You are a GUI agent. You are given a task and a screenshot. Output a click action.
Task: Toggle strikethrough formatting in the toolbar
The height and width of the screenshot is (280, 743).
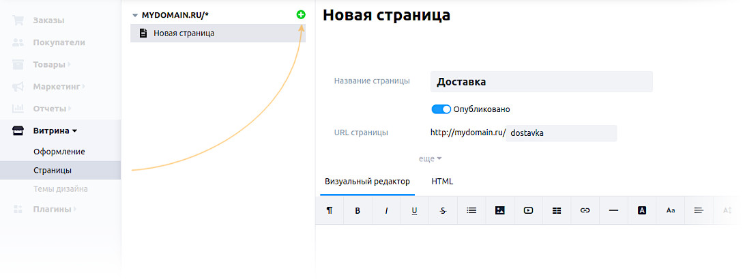(x=443, y=211)
